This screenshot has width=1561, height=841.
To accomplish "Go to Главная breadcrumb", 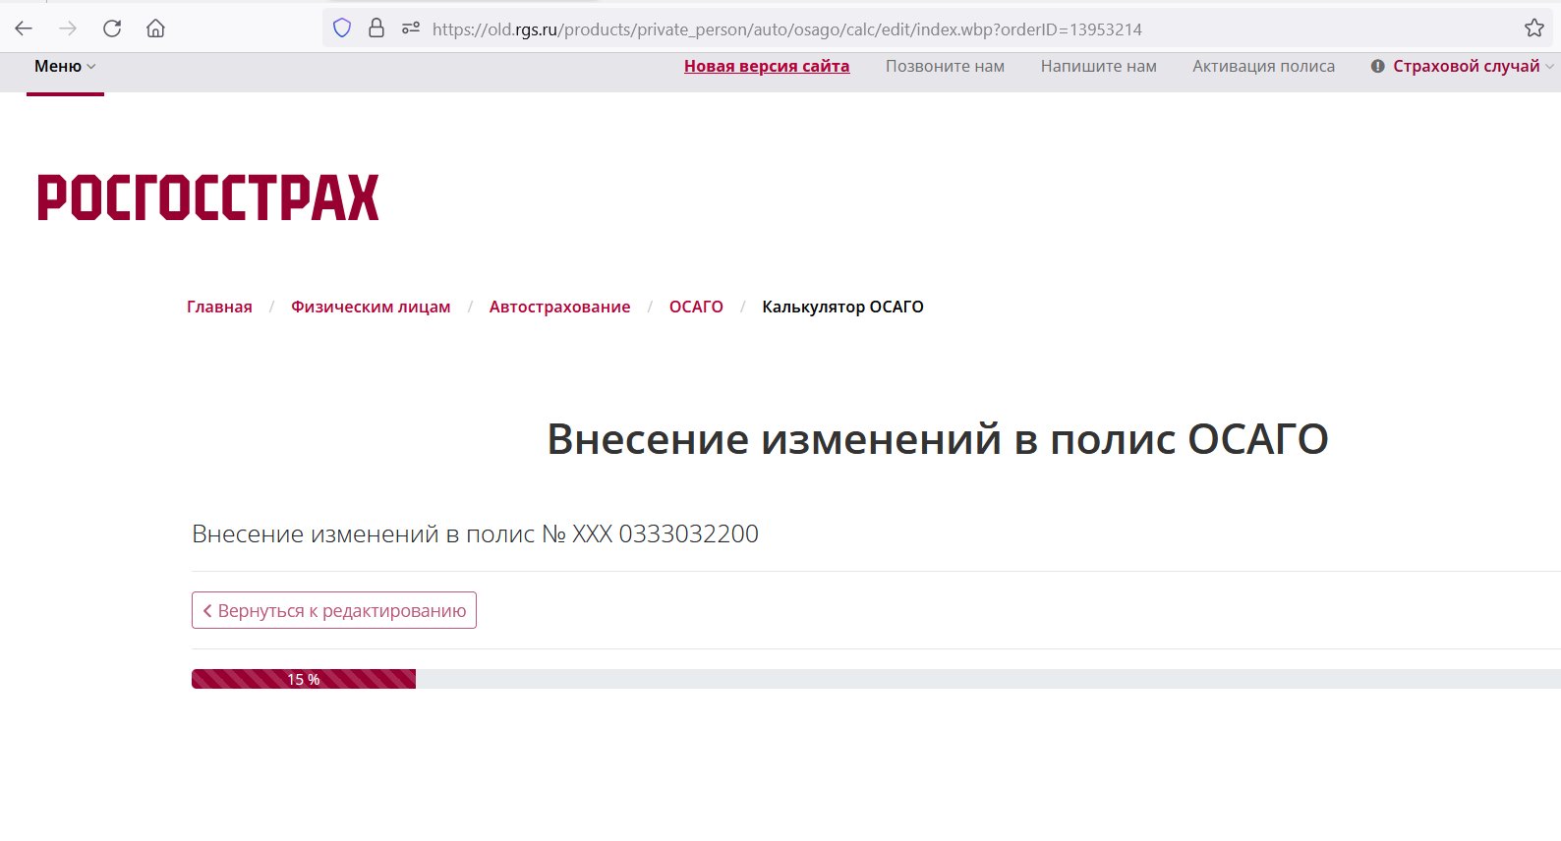I will [219, 307].
